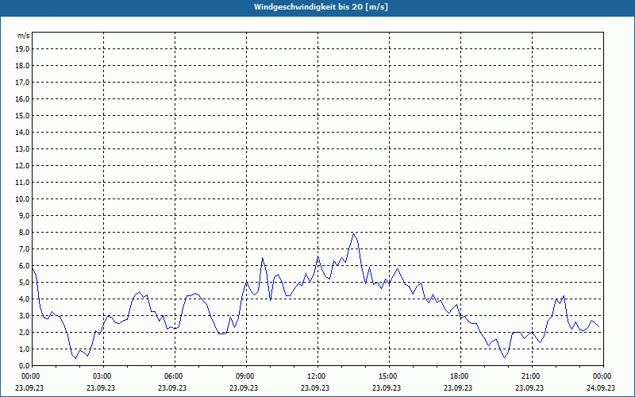Select the 11,0 y-axis label
The height and width of the screenshot is (397, 635).
pyautogui.click(x=22, y=183)
